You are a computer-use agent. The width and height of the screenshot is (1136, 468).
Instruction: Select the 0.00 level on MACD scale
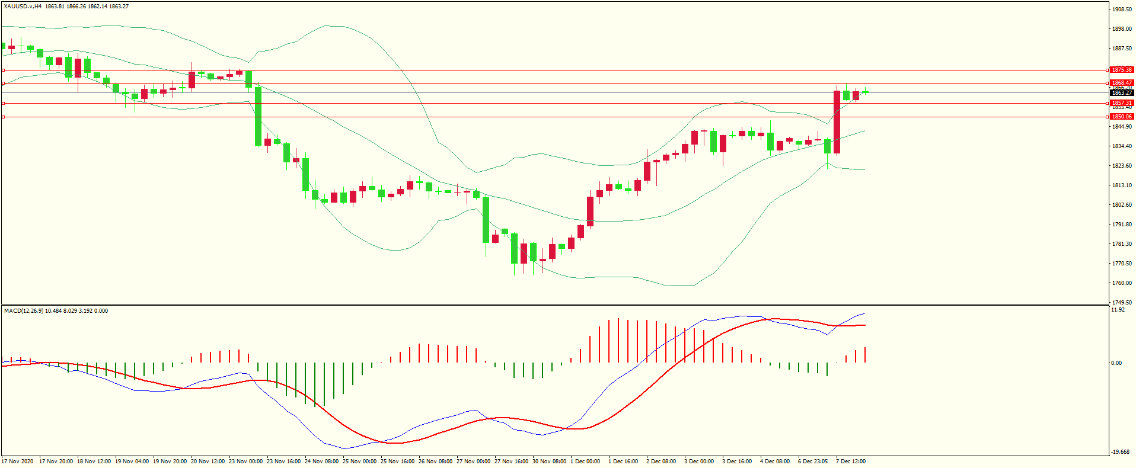click(1116, 363)
